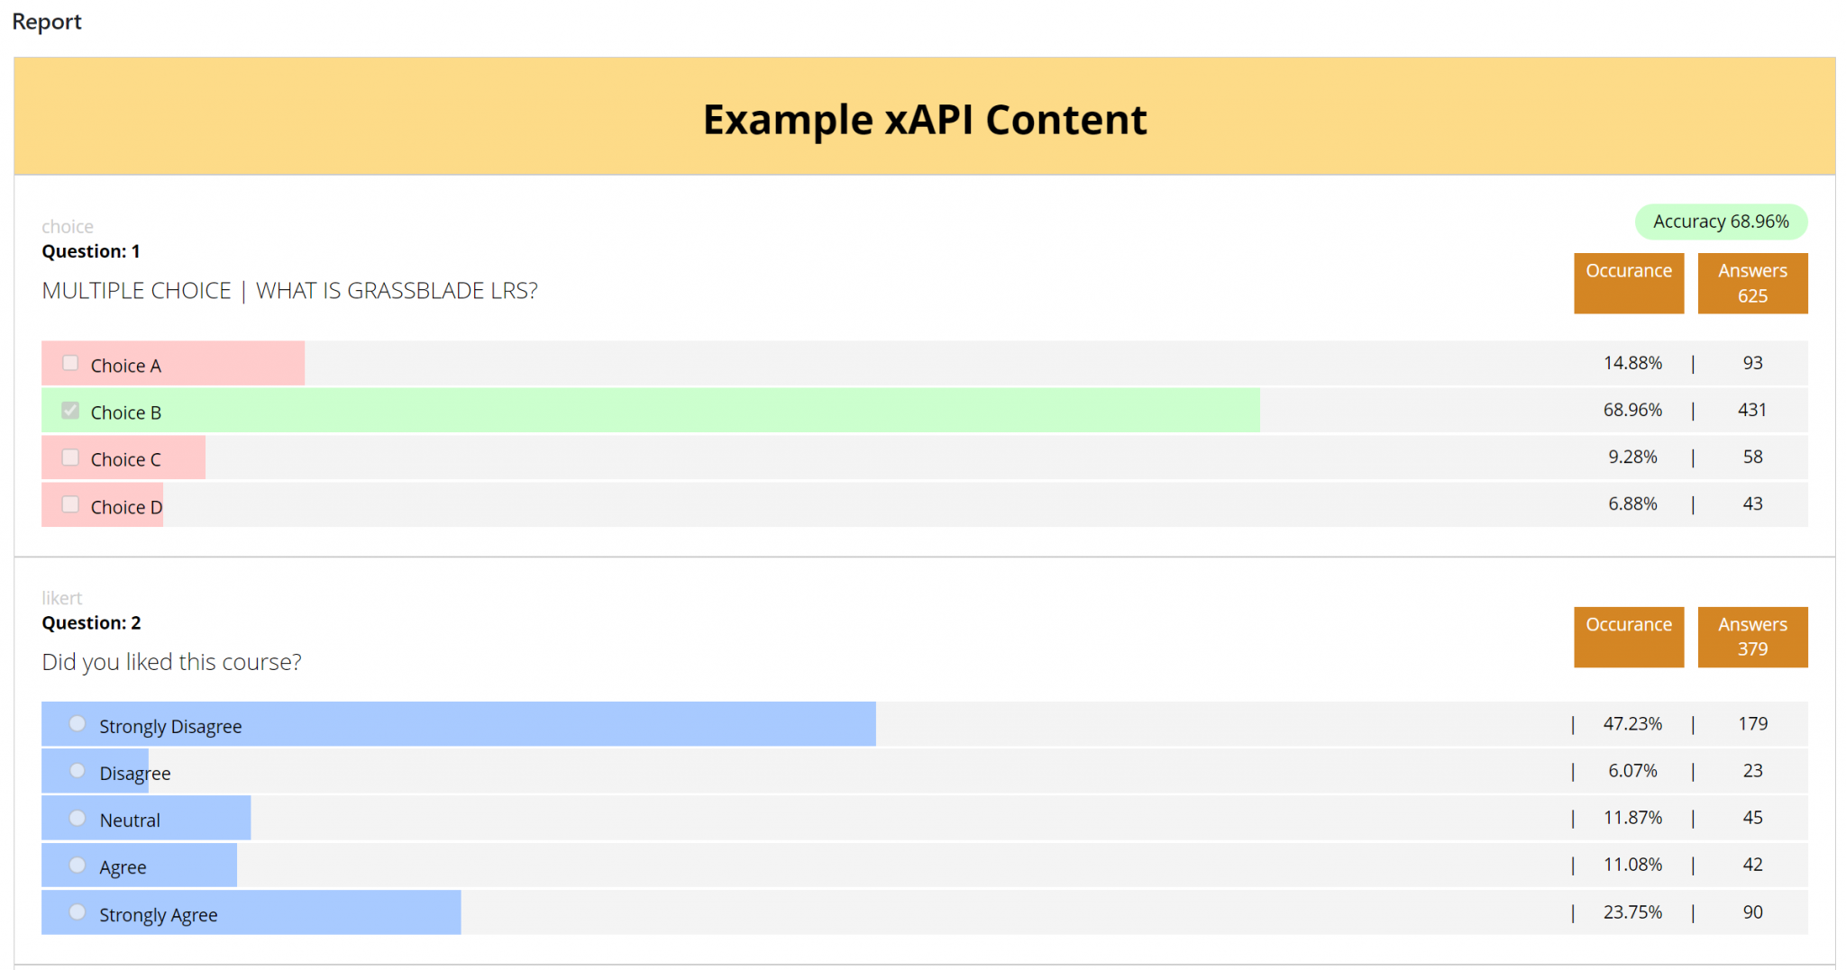
Task: Click the Choice B result bar
Action: click(631, 410)
